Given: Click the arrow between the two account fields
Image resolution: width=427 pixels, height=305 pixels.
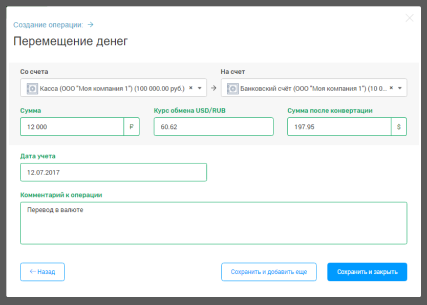Looking at the screenshot, I should (x=214, y=88).
